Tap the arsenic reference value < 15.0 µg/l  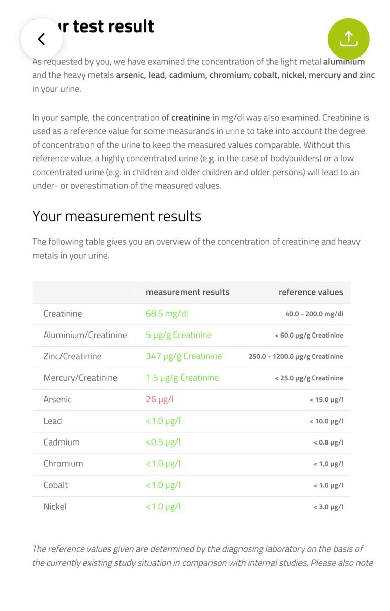pyautogui.click(x=325, y=400)
